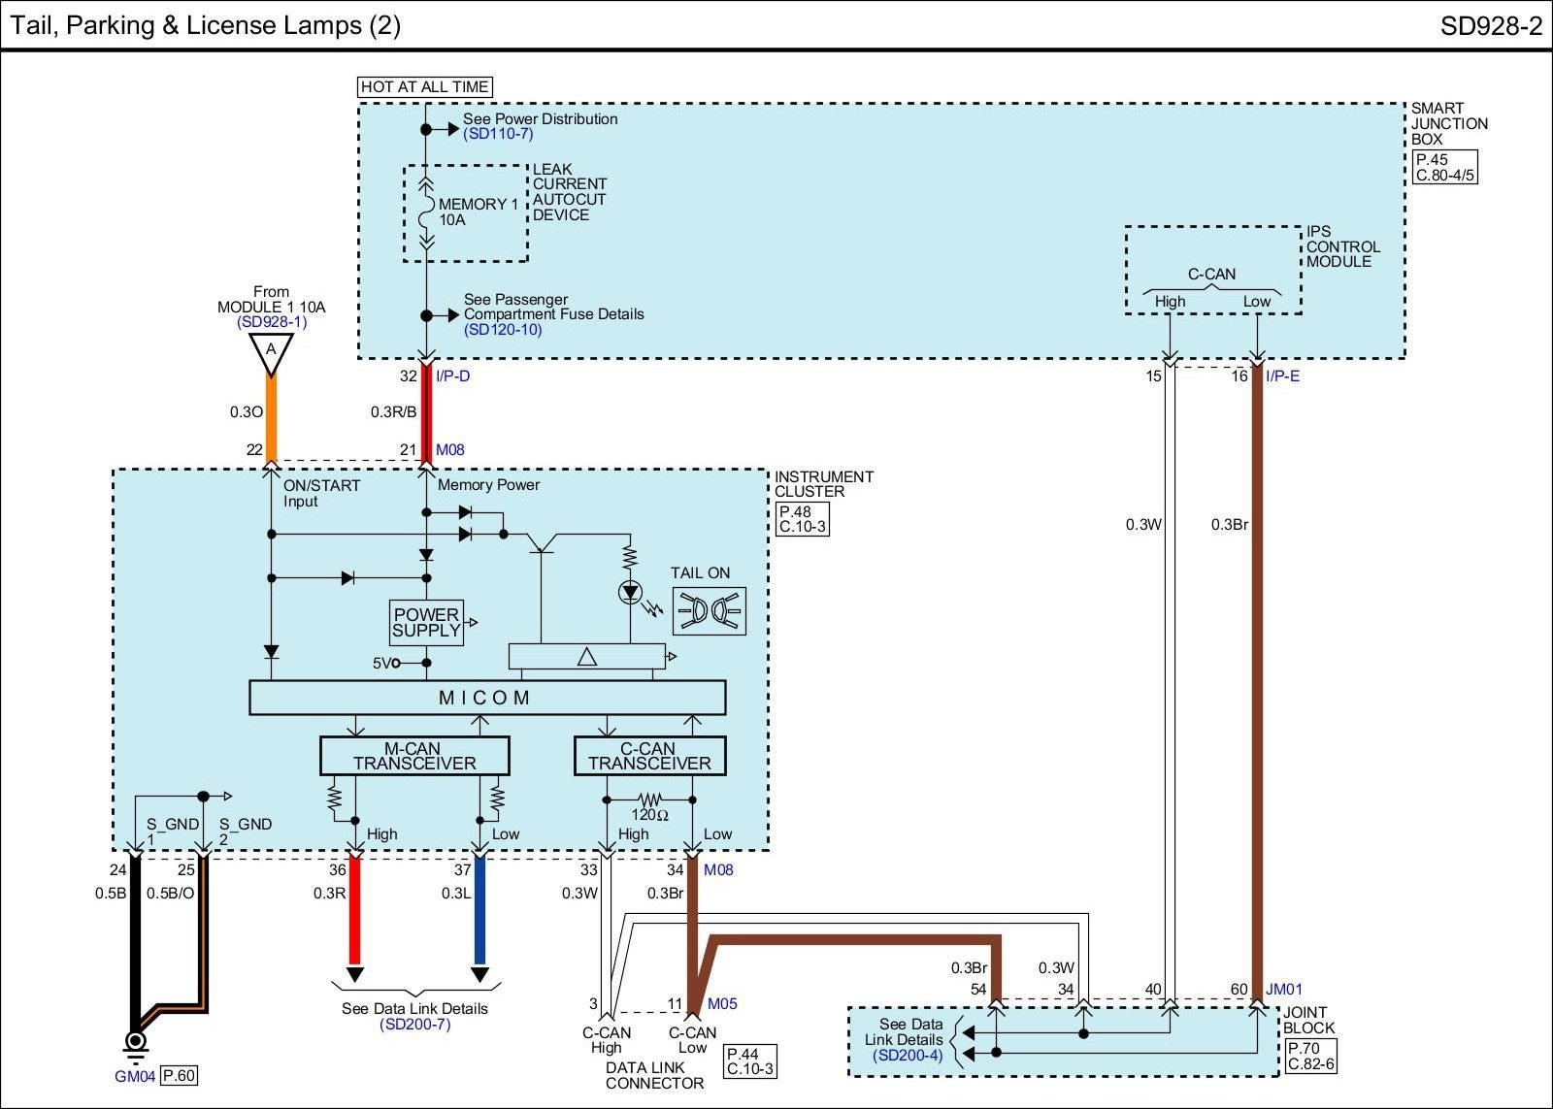Open the SD200-4 data link reference
The width and height of the screenshot is (1553, 1109).
pyautogui.click(x=908, y=1056)
